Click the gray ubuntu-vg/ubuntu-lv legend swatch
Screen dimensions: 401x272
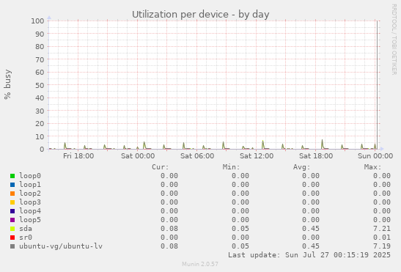(x=12, y=246)
